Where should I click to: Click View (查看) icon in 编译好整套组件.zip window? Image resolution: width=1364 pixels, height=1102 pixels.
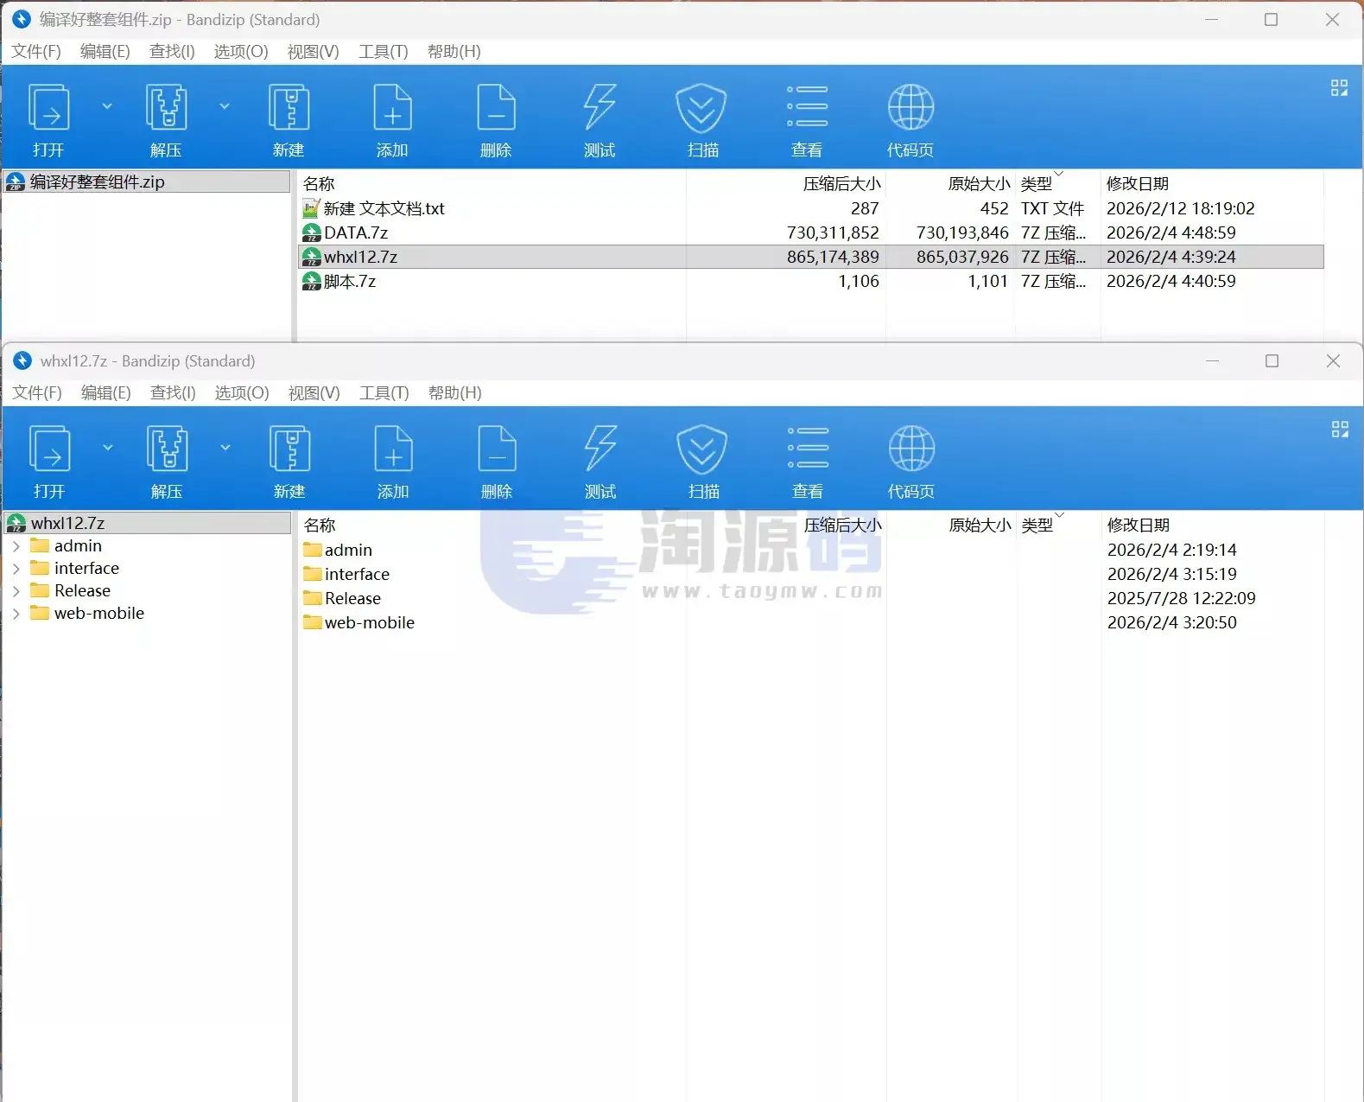807,107
